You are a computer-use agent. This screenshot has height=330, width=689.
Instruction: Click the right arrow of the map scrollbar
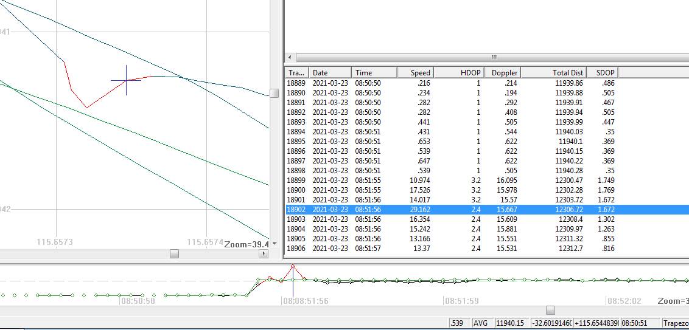264,254
